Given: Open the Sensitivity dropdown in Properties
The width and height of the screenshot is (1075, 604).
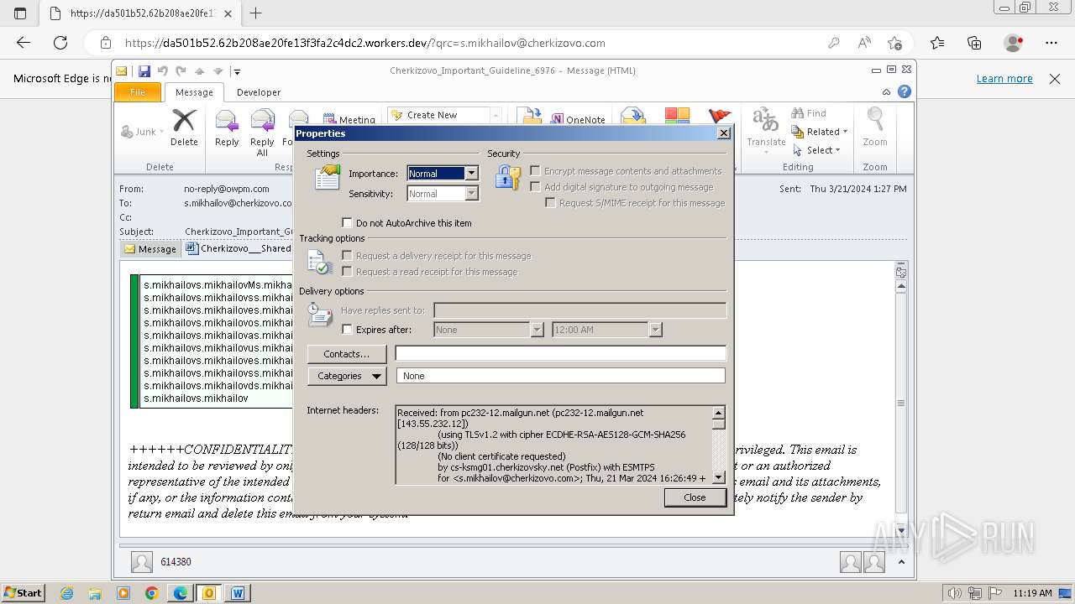Looking at the screenshot, I should click(x=471, y=194).
